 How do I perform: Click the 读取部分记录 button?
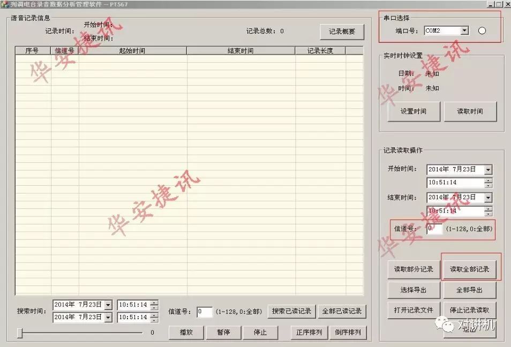414,269
